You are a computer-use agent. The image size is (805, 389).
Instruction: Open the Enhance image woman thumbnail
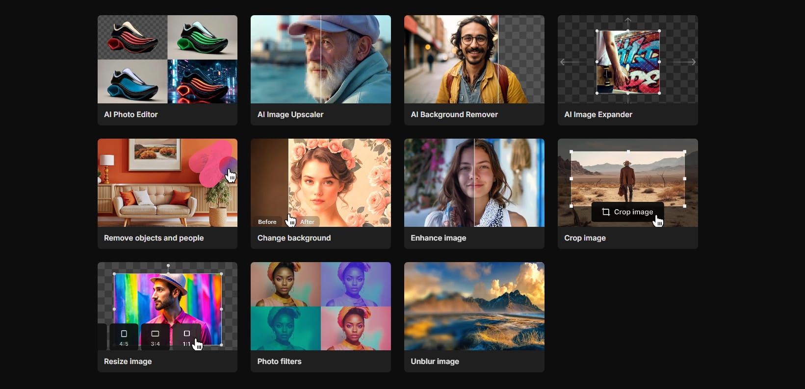point(474,183)
